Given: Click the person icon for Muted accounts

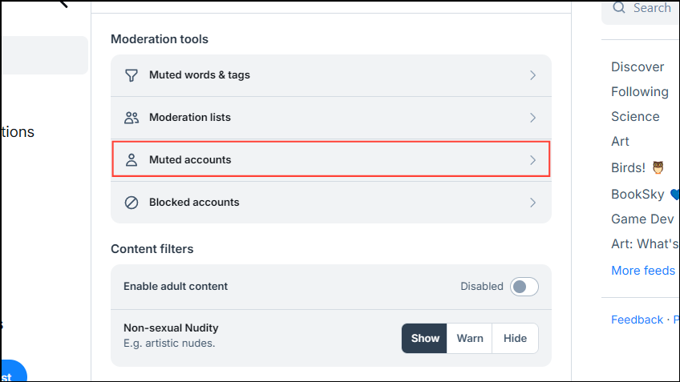Looking at the screenshot, I should [x=132, y=160].
